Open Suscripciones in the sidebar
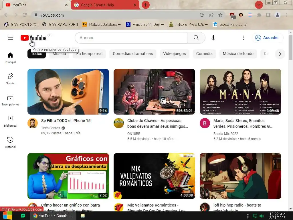 (x=10, y=100)
